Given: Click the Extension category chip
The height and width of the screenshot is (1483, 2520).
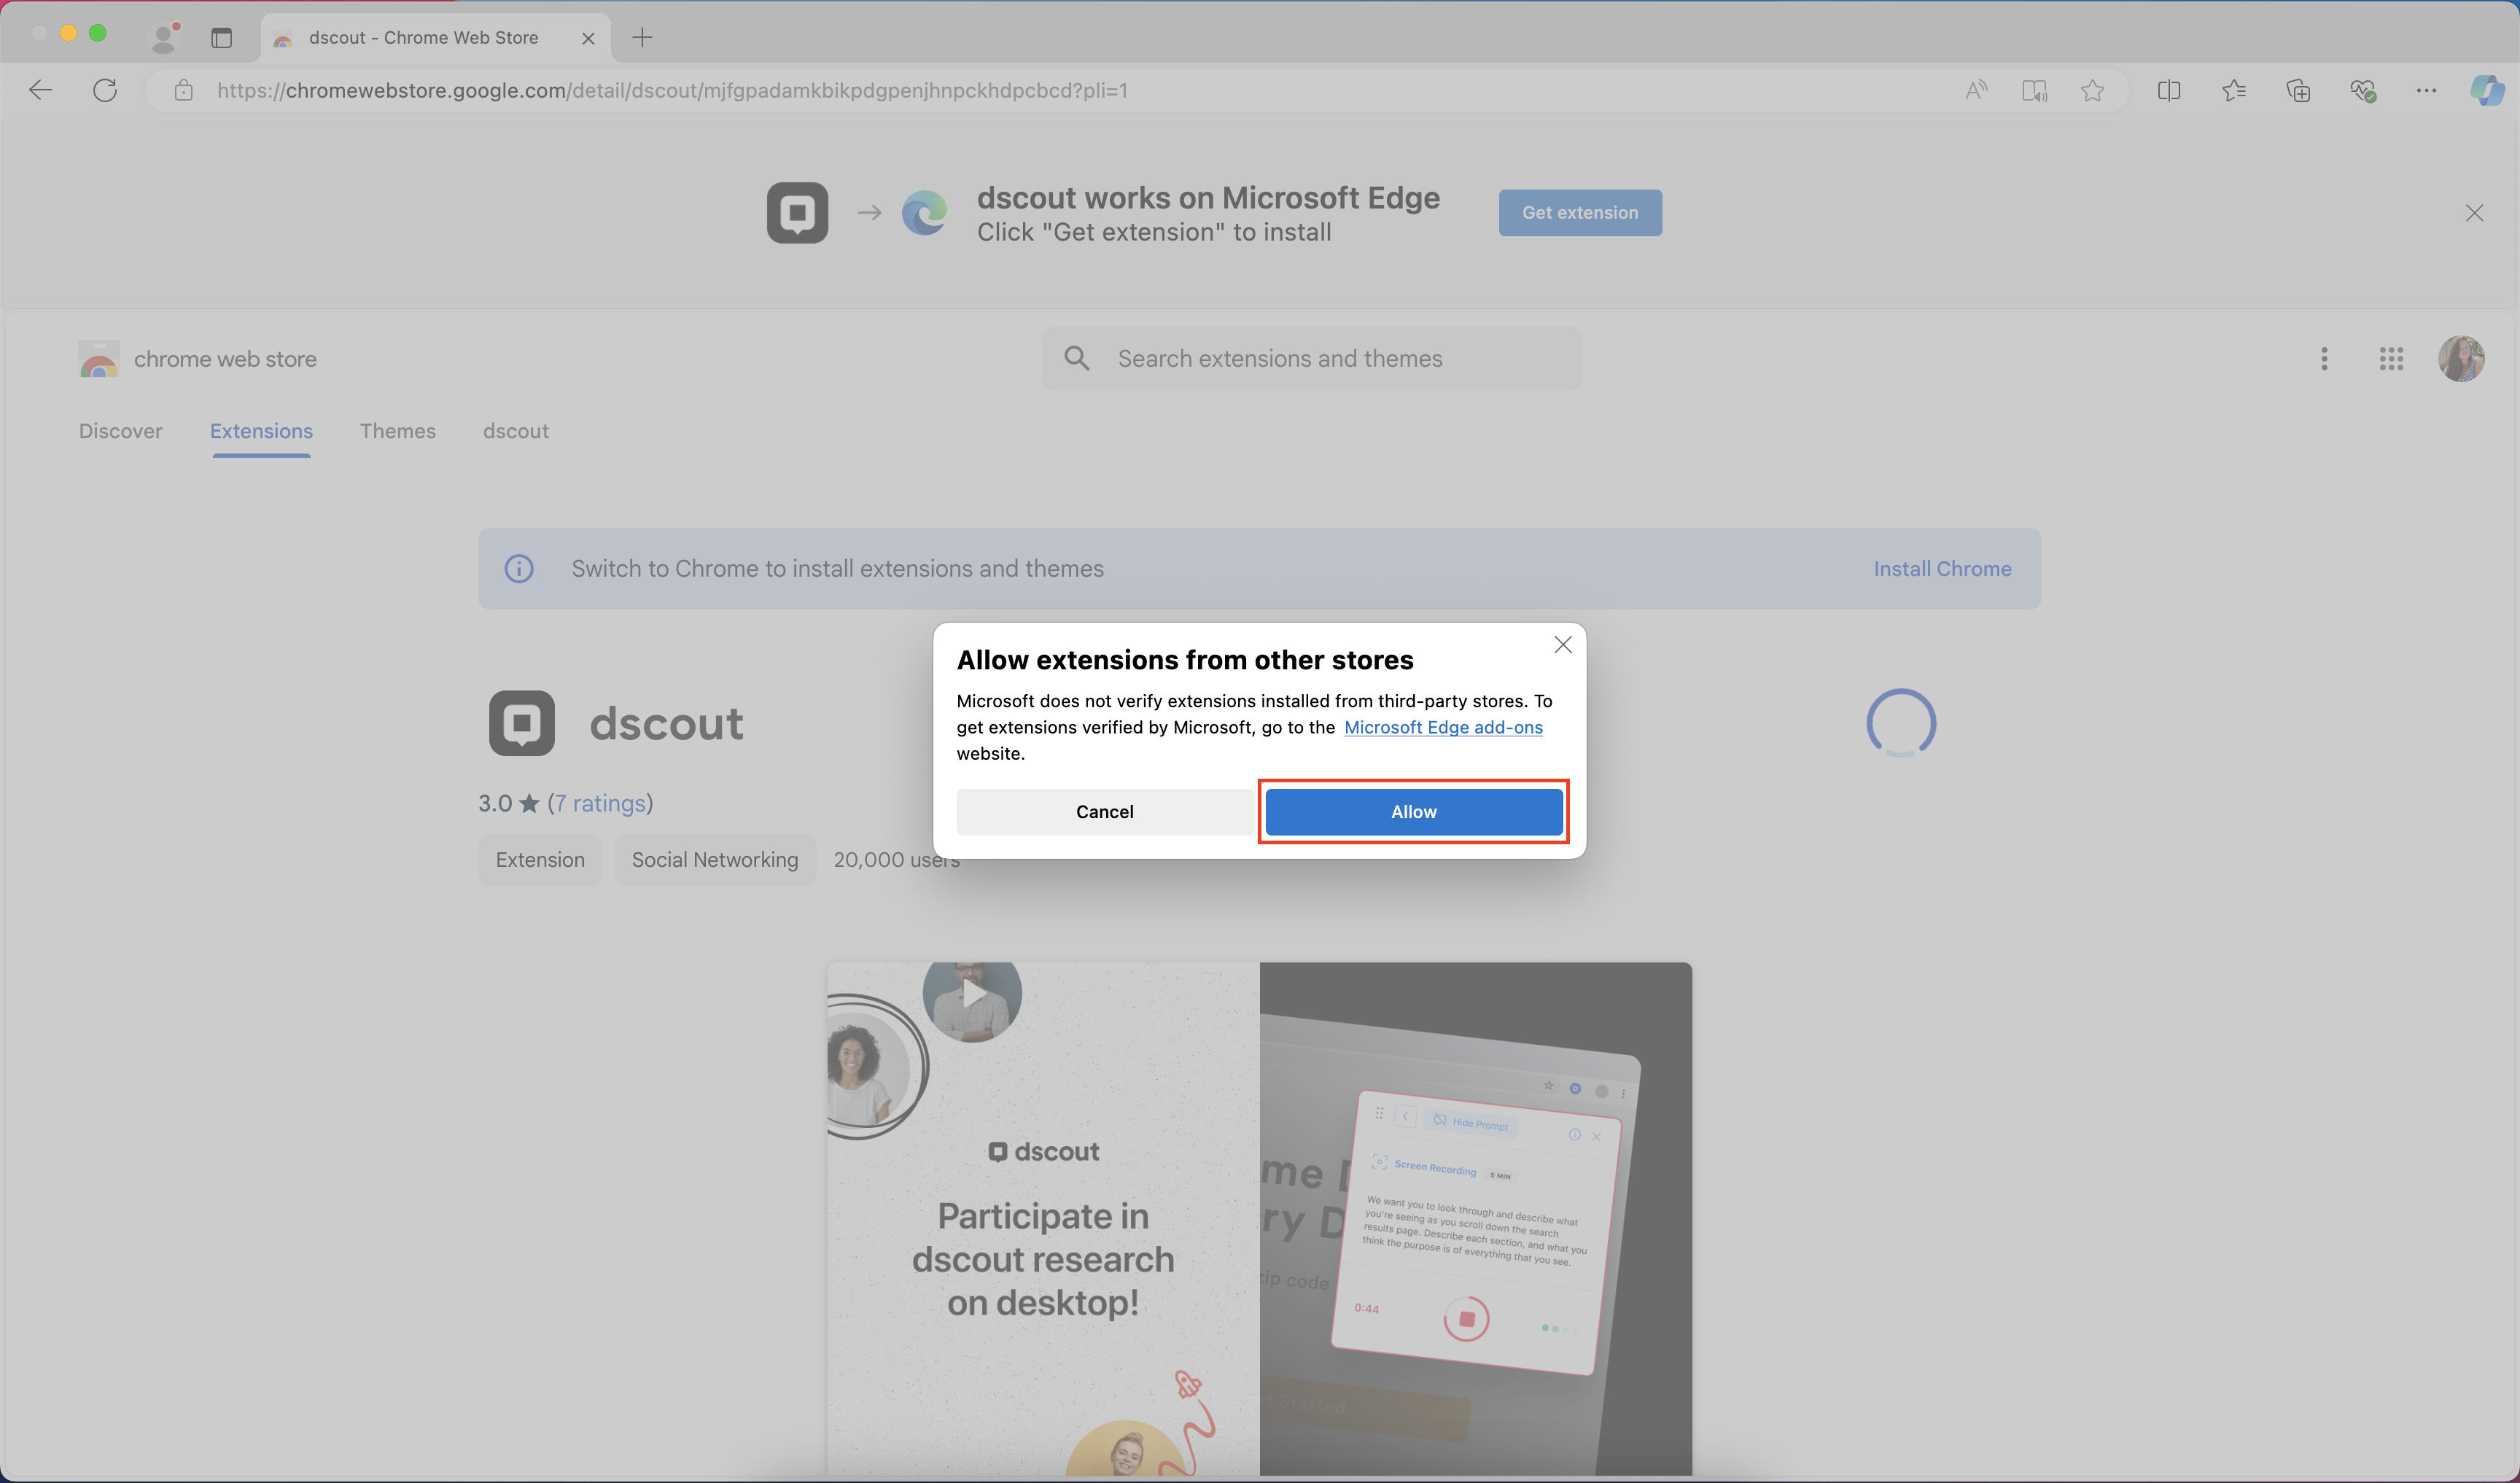Looking at the screenshot, I should coord(540,860).
